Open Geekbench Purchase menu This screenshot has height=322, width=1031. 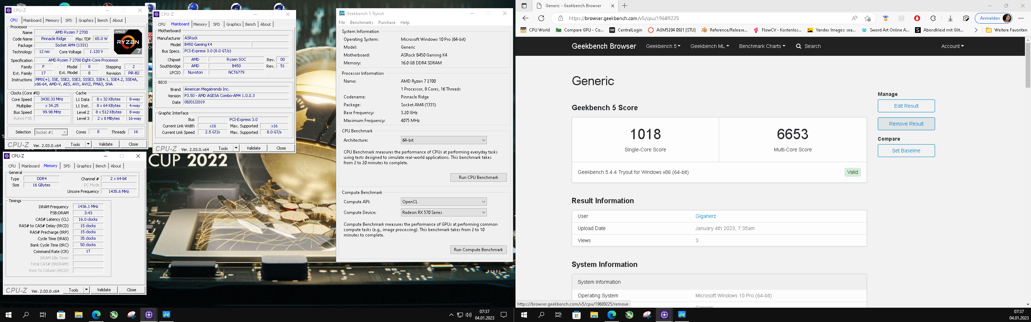point(387,23)
